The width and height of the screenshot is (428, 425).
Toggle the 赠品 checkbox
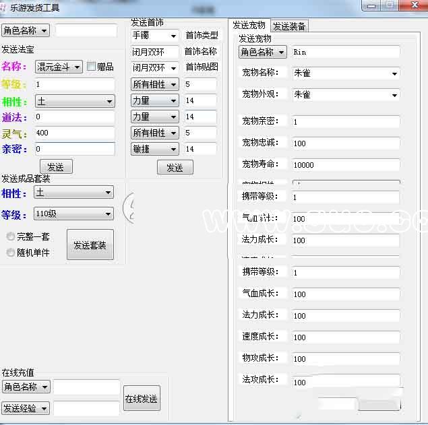click(x=92, y=67)
